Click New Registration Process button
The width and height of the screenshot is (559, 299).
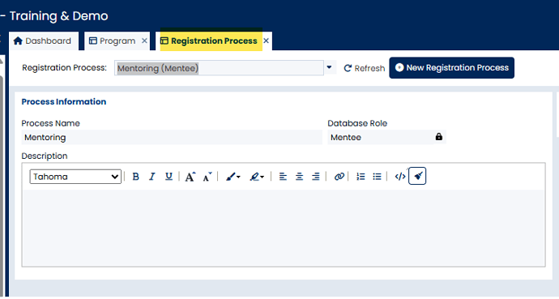pos(452,68)
